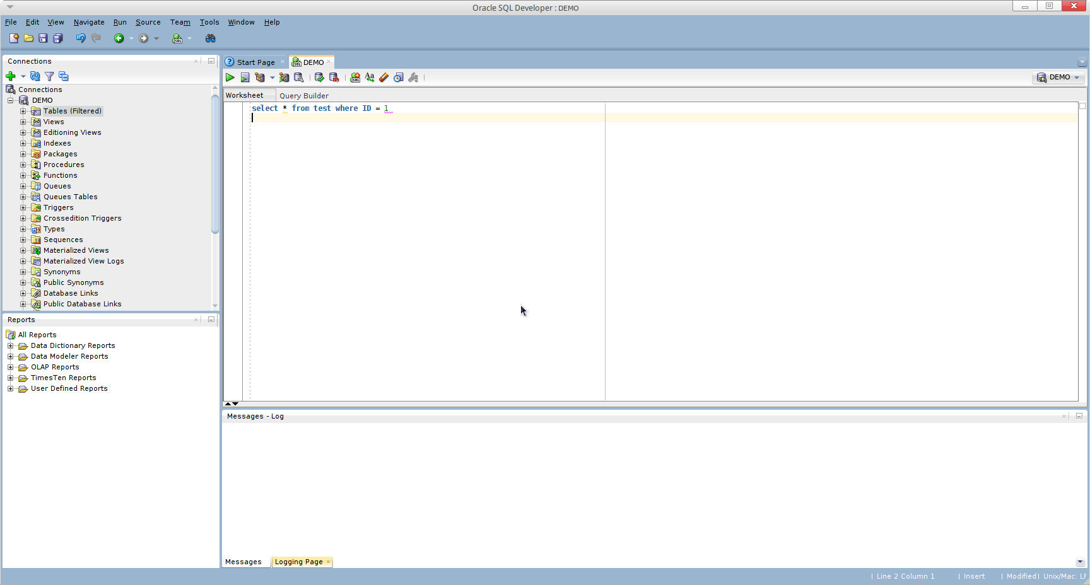
Task: Expand the Tables (Filtered) tree node
Action: (23, 111)
